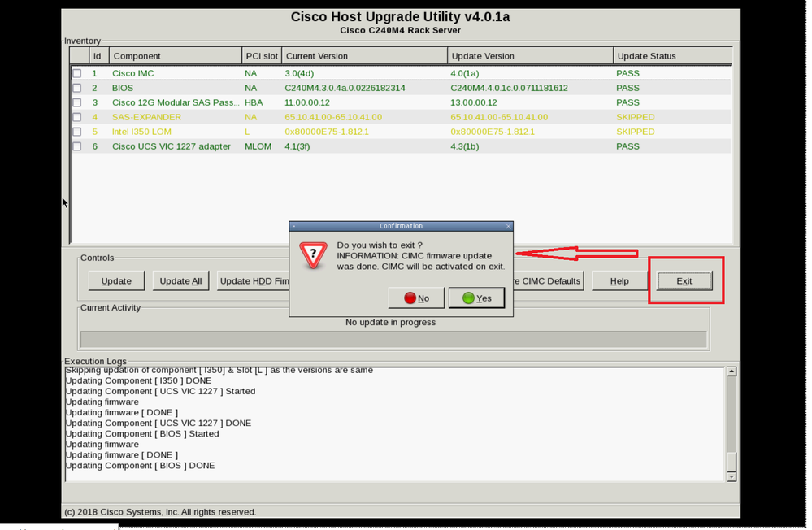Click PASS status of UCS VIC 1227 row
This screenshot has width=812, height=530.
627,146
